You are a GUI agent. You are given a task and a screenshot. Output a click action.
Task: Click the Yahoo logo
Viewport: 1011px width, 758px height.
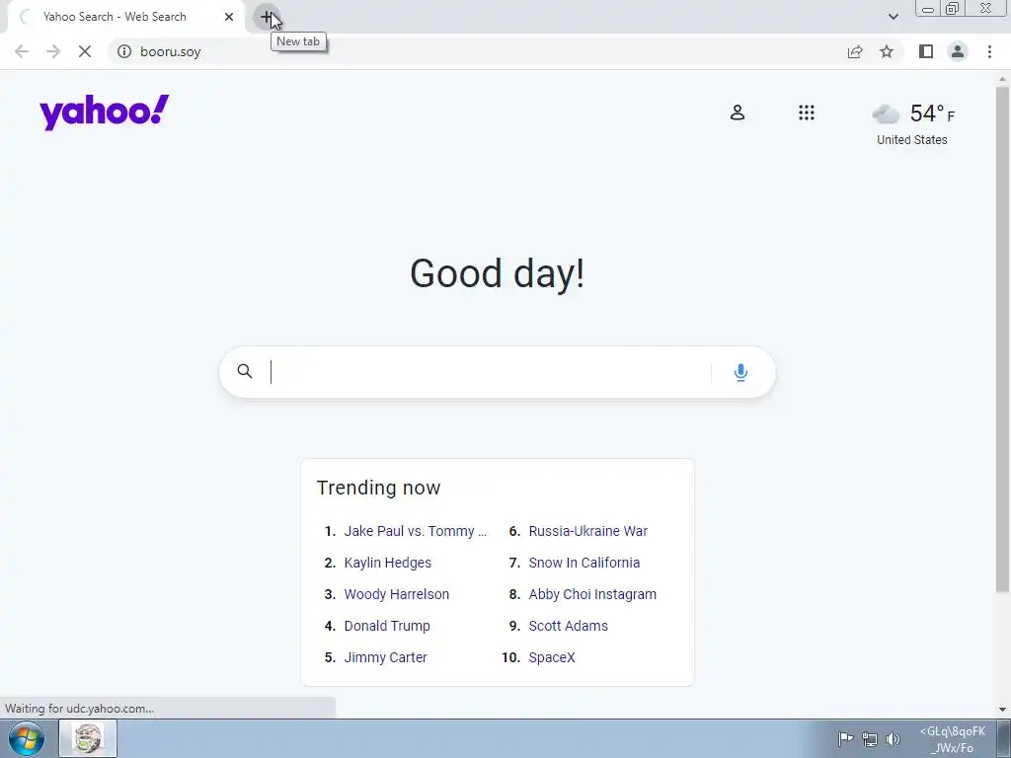tap(105, 113)
